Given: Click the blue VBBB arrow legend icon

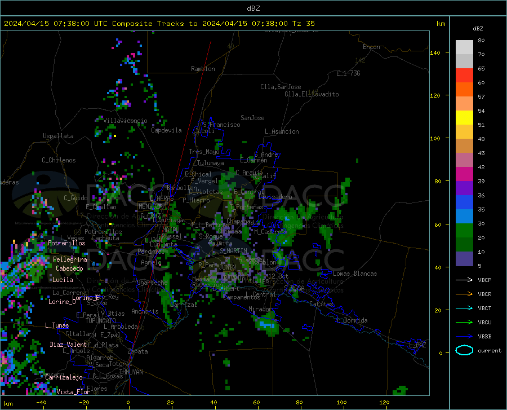Looking at the screenshot, I should (464, 336).
